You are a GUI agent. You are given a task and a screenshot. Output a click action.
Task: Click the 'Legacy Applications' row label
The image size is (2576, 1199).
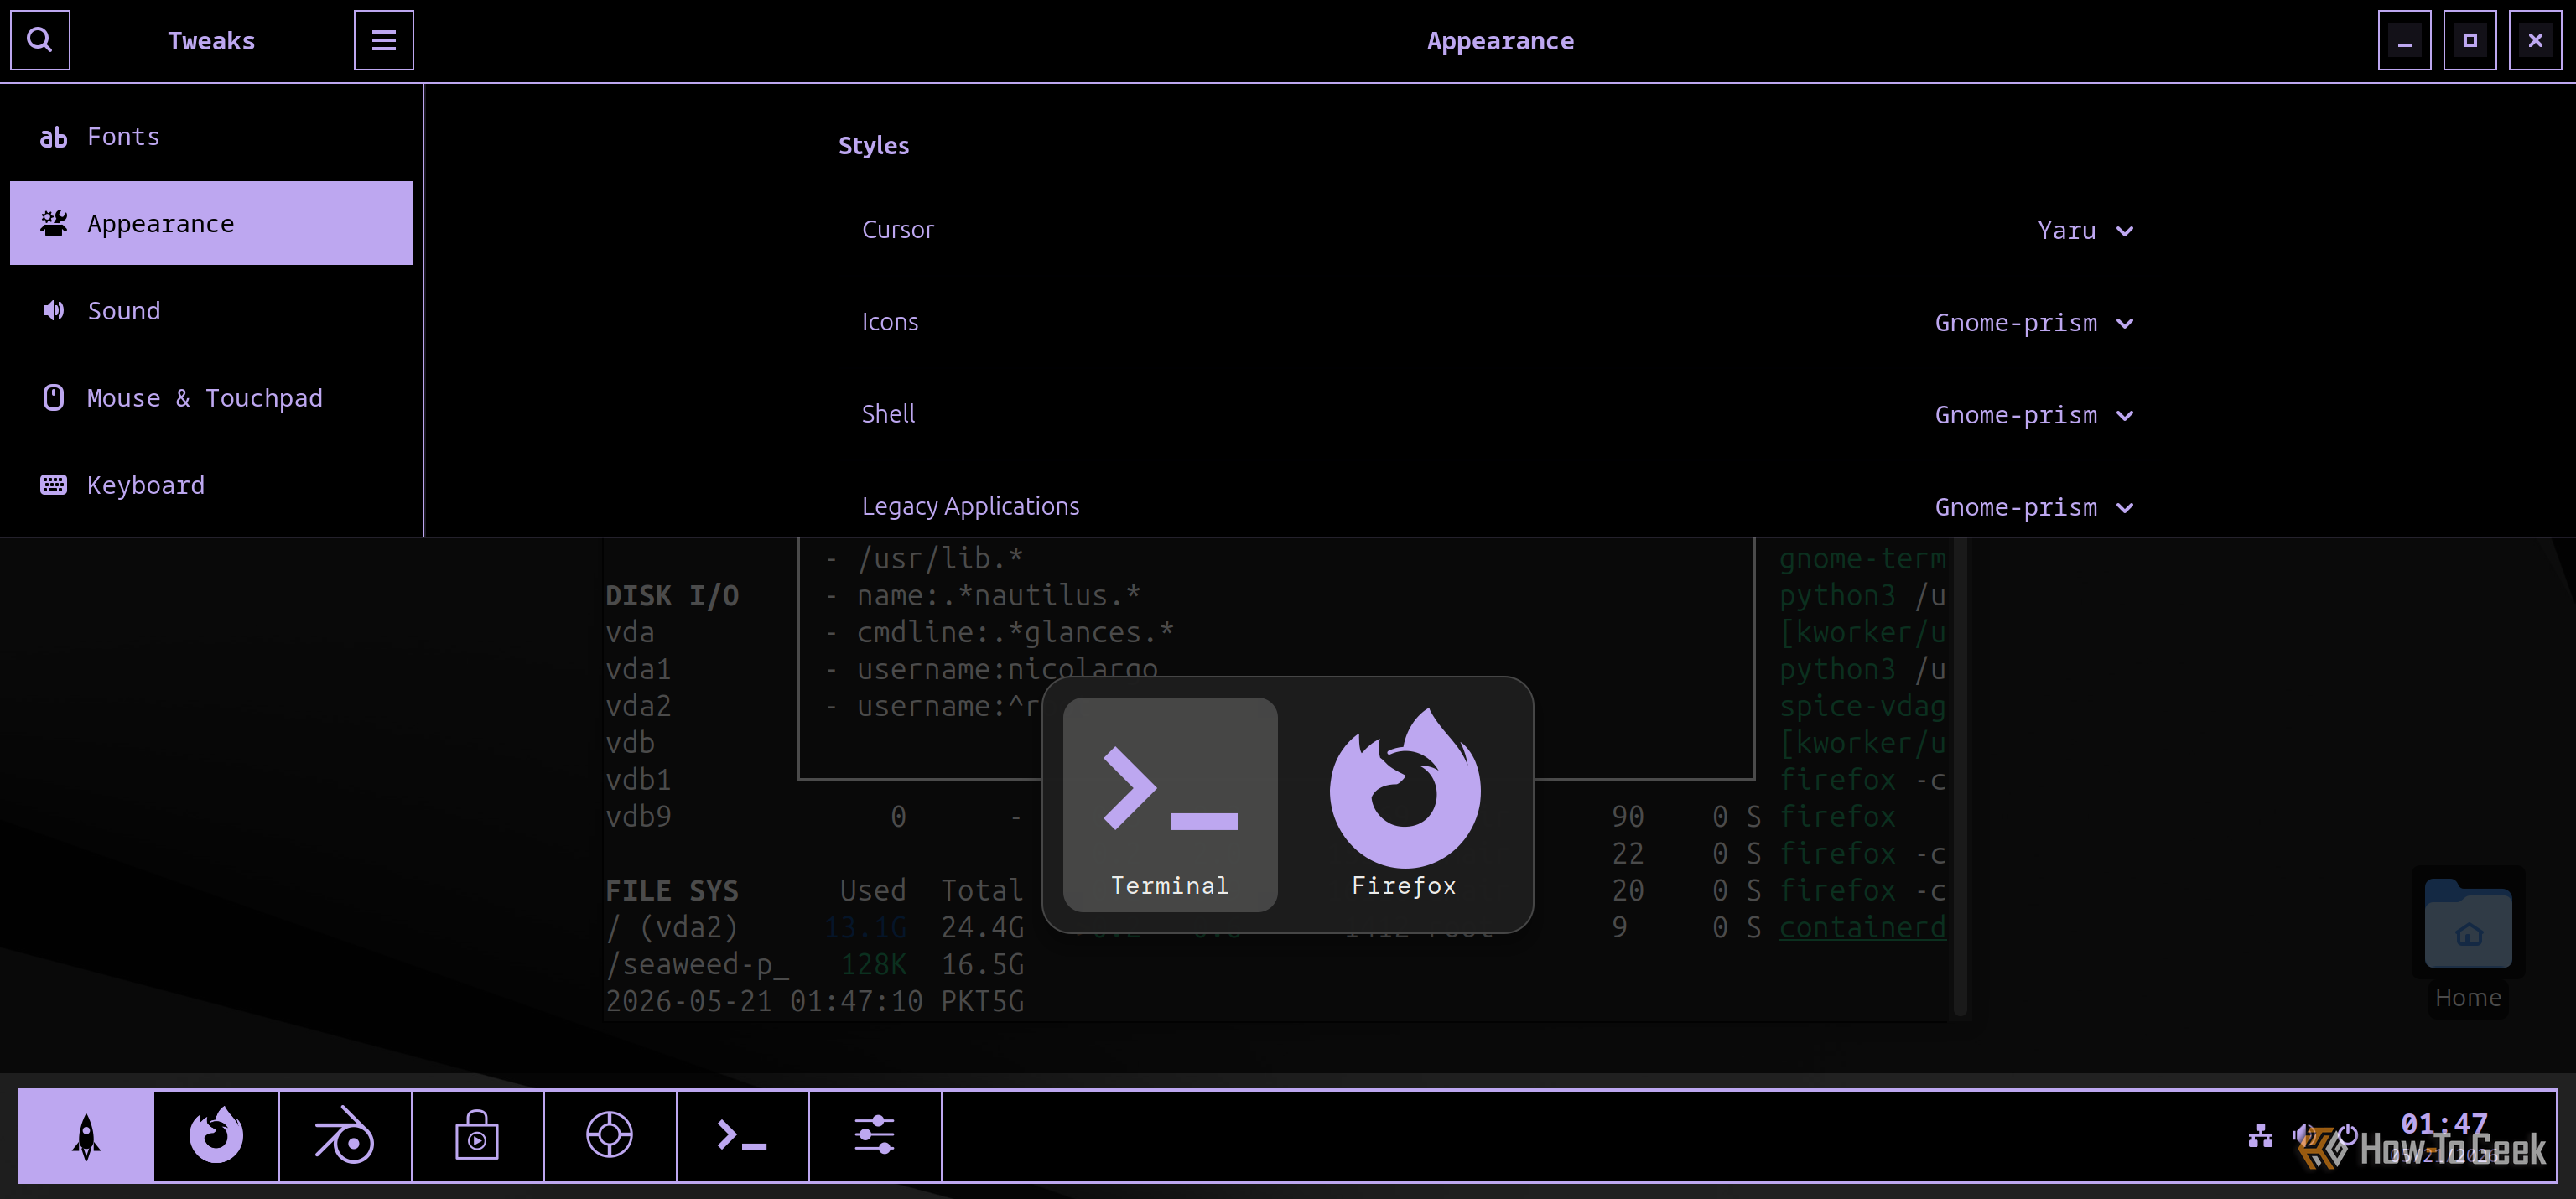[970, 507]
